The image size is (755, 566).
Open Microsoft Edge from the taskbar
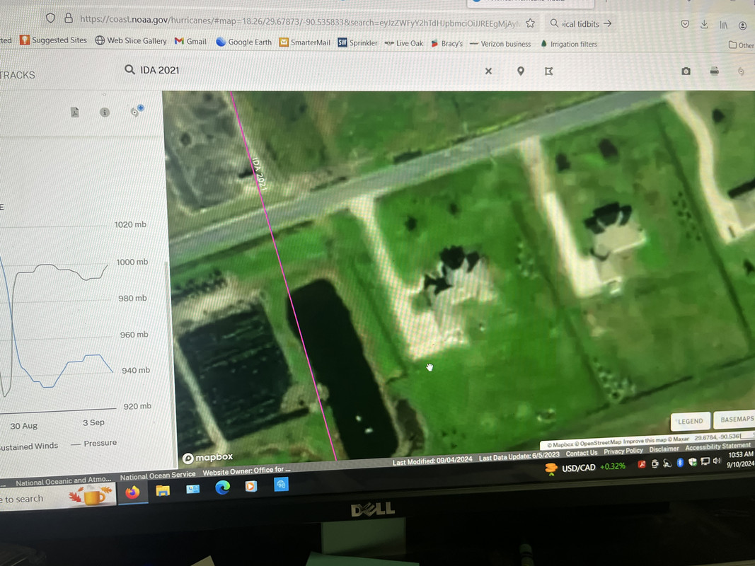point(222,487)
